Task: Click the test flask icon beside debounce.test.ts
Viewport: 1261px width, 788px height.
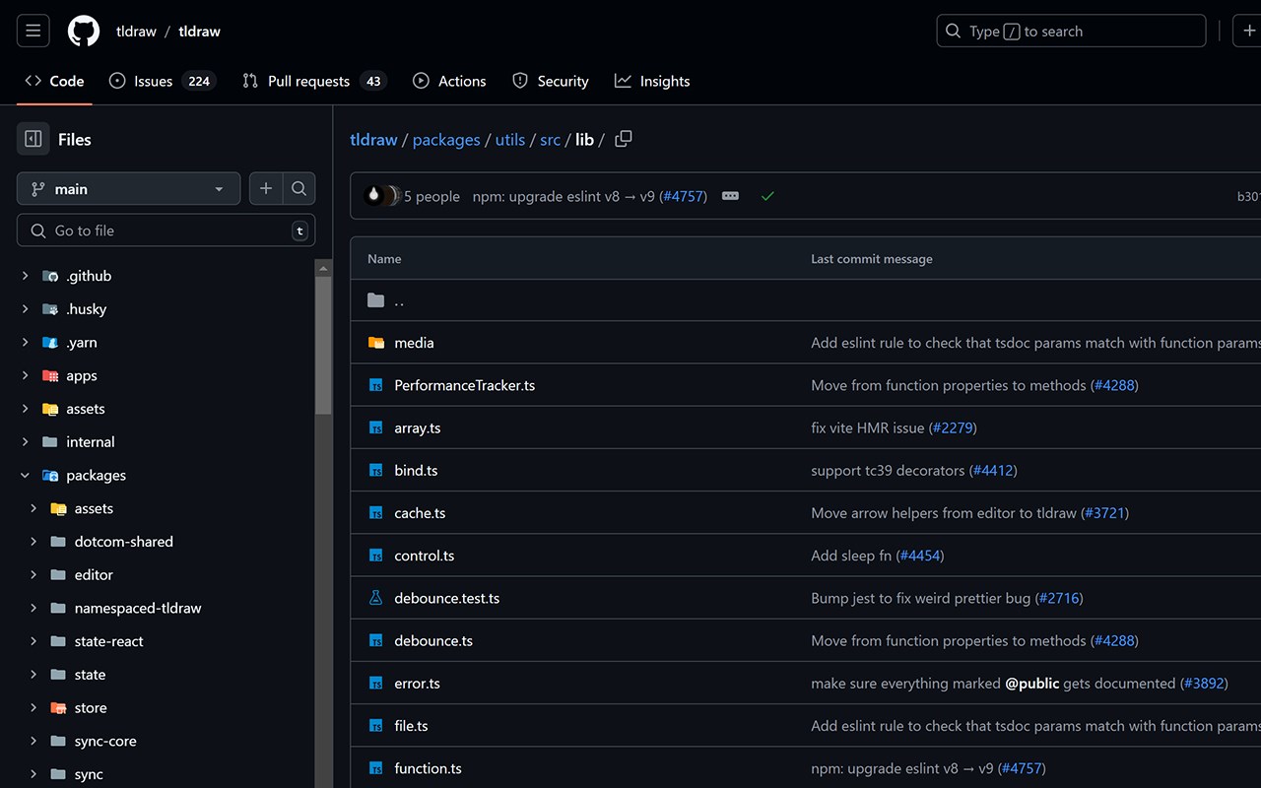Action: pos(375,598)
